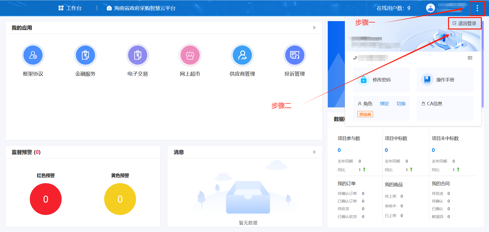Click the CA信息 lock icon
489x232 pixels.
pyautogui.click(x=423, y=104)
